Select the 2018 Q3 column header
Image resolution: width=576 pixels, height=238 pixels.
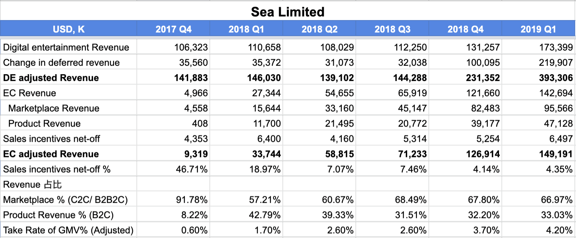[392, 29]
